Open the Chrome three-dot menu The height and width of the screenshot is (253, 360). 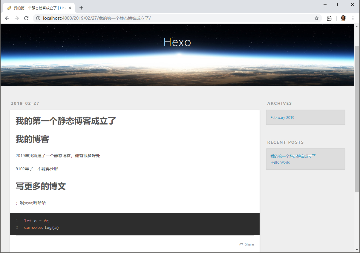click(x=353, y=18)
